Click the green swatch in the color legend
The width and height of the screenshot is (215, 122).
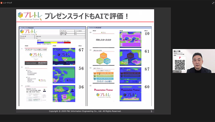(47, 43)
